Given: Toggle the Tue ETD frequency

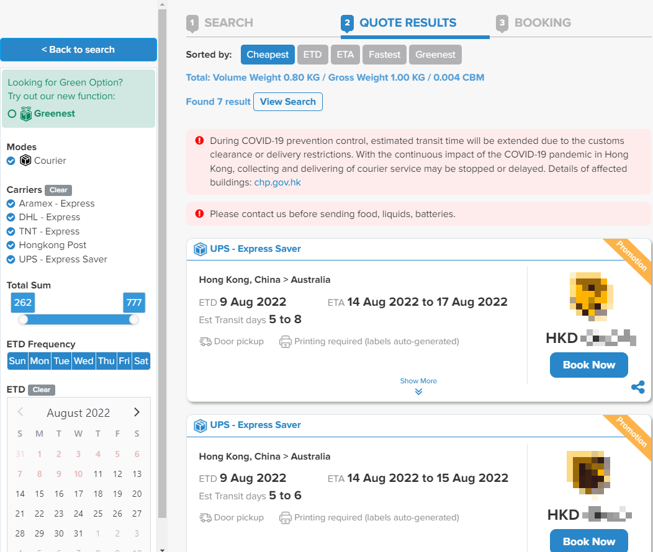Looking at the screenshot, I should tap(61, 361).
